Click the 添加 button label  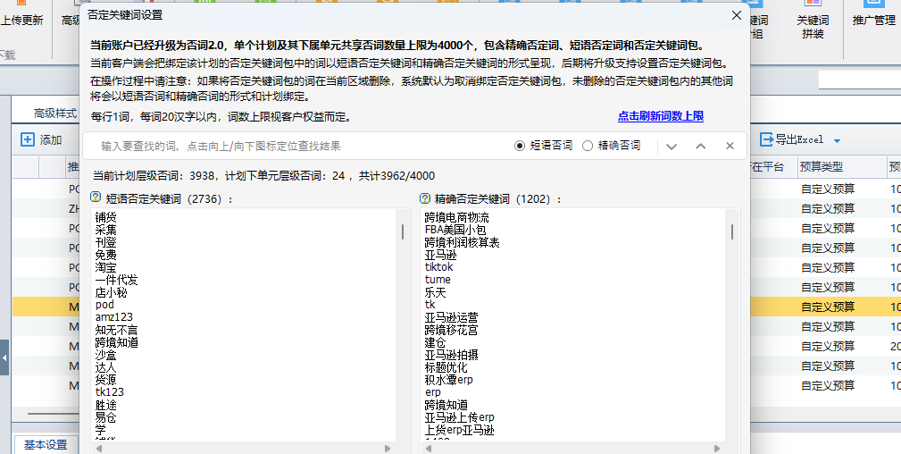(51, 139)
